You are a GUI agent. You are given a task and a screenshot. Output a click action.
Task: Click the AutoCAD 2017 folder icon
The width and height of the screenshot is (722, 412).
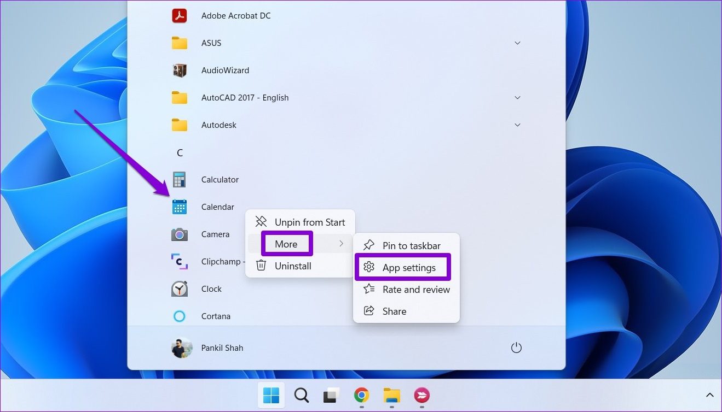click(x=180, y=98)
